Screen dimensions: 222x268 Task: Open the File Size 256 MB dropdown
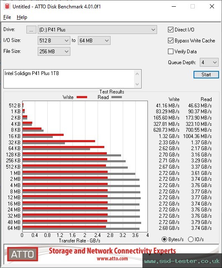(x=54, y=52)
